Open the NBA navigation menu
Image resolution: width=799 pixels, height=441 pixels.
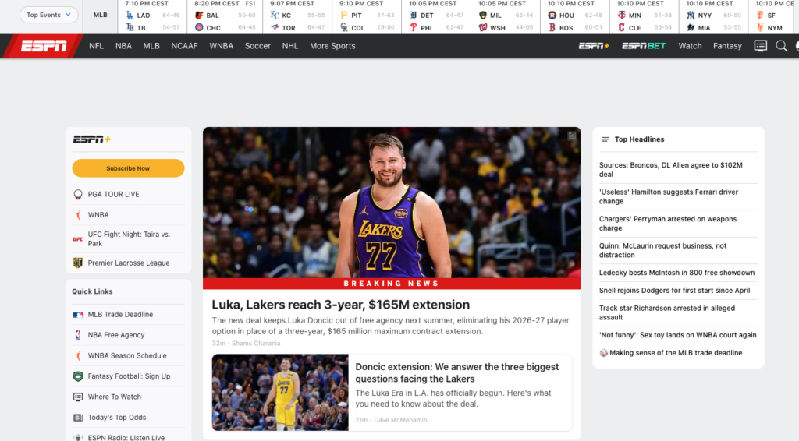123,46
